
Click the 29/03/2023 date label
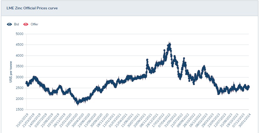[x=208, y=120]
